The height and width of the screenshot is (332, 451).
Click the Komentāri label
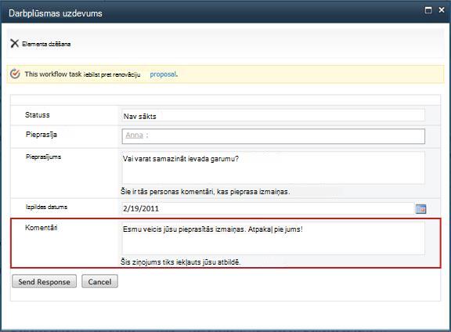pyautogui.click(x=41, y=228)
